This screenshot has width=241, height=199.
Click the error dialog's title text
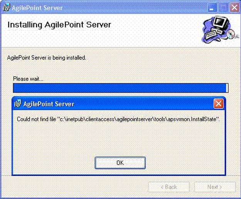49,104
